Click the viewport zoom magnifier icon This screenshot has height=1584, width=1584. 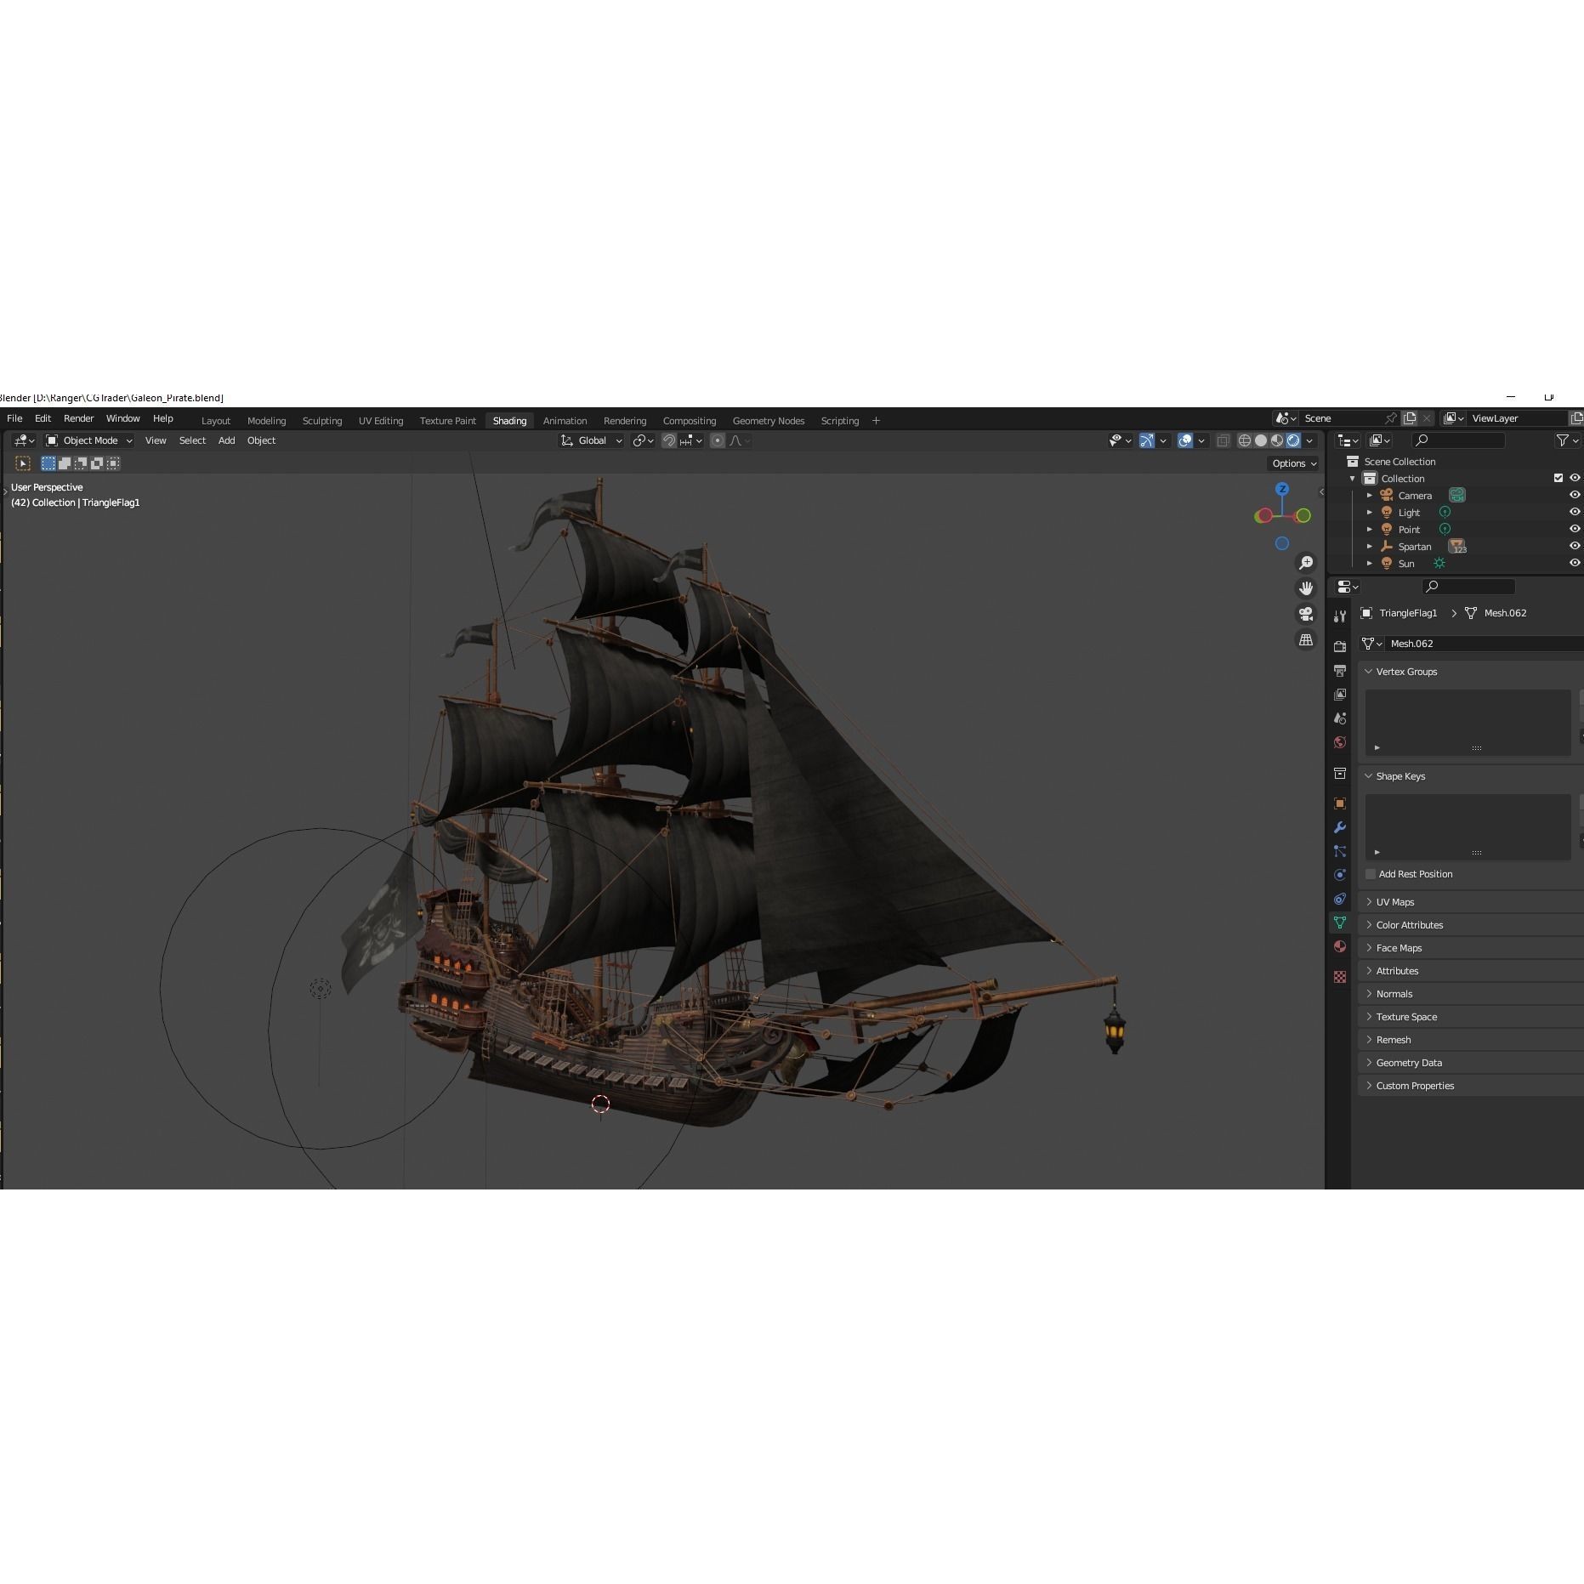[x=1307, y=562]
